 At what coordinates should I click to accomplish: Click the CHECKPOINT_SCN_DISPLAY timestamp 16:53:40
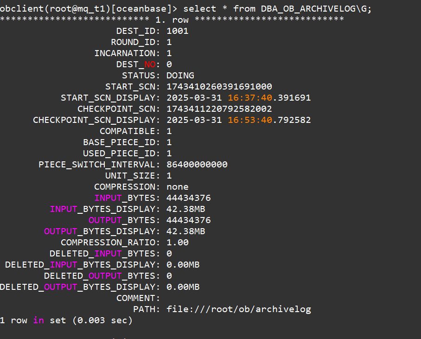(250, 120)
